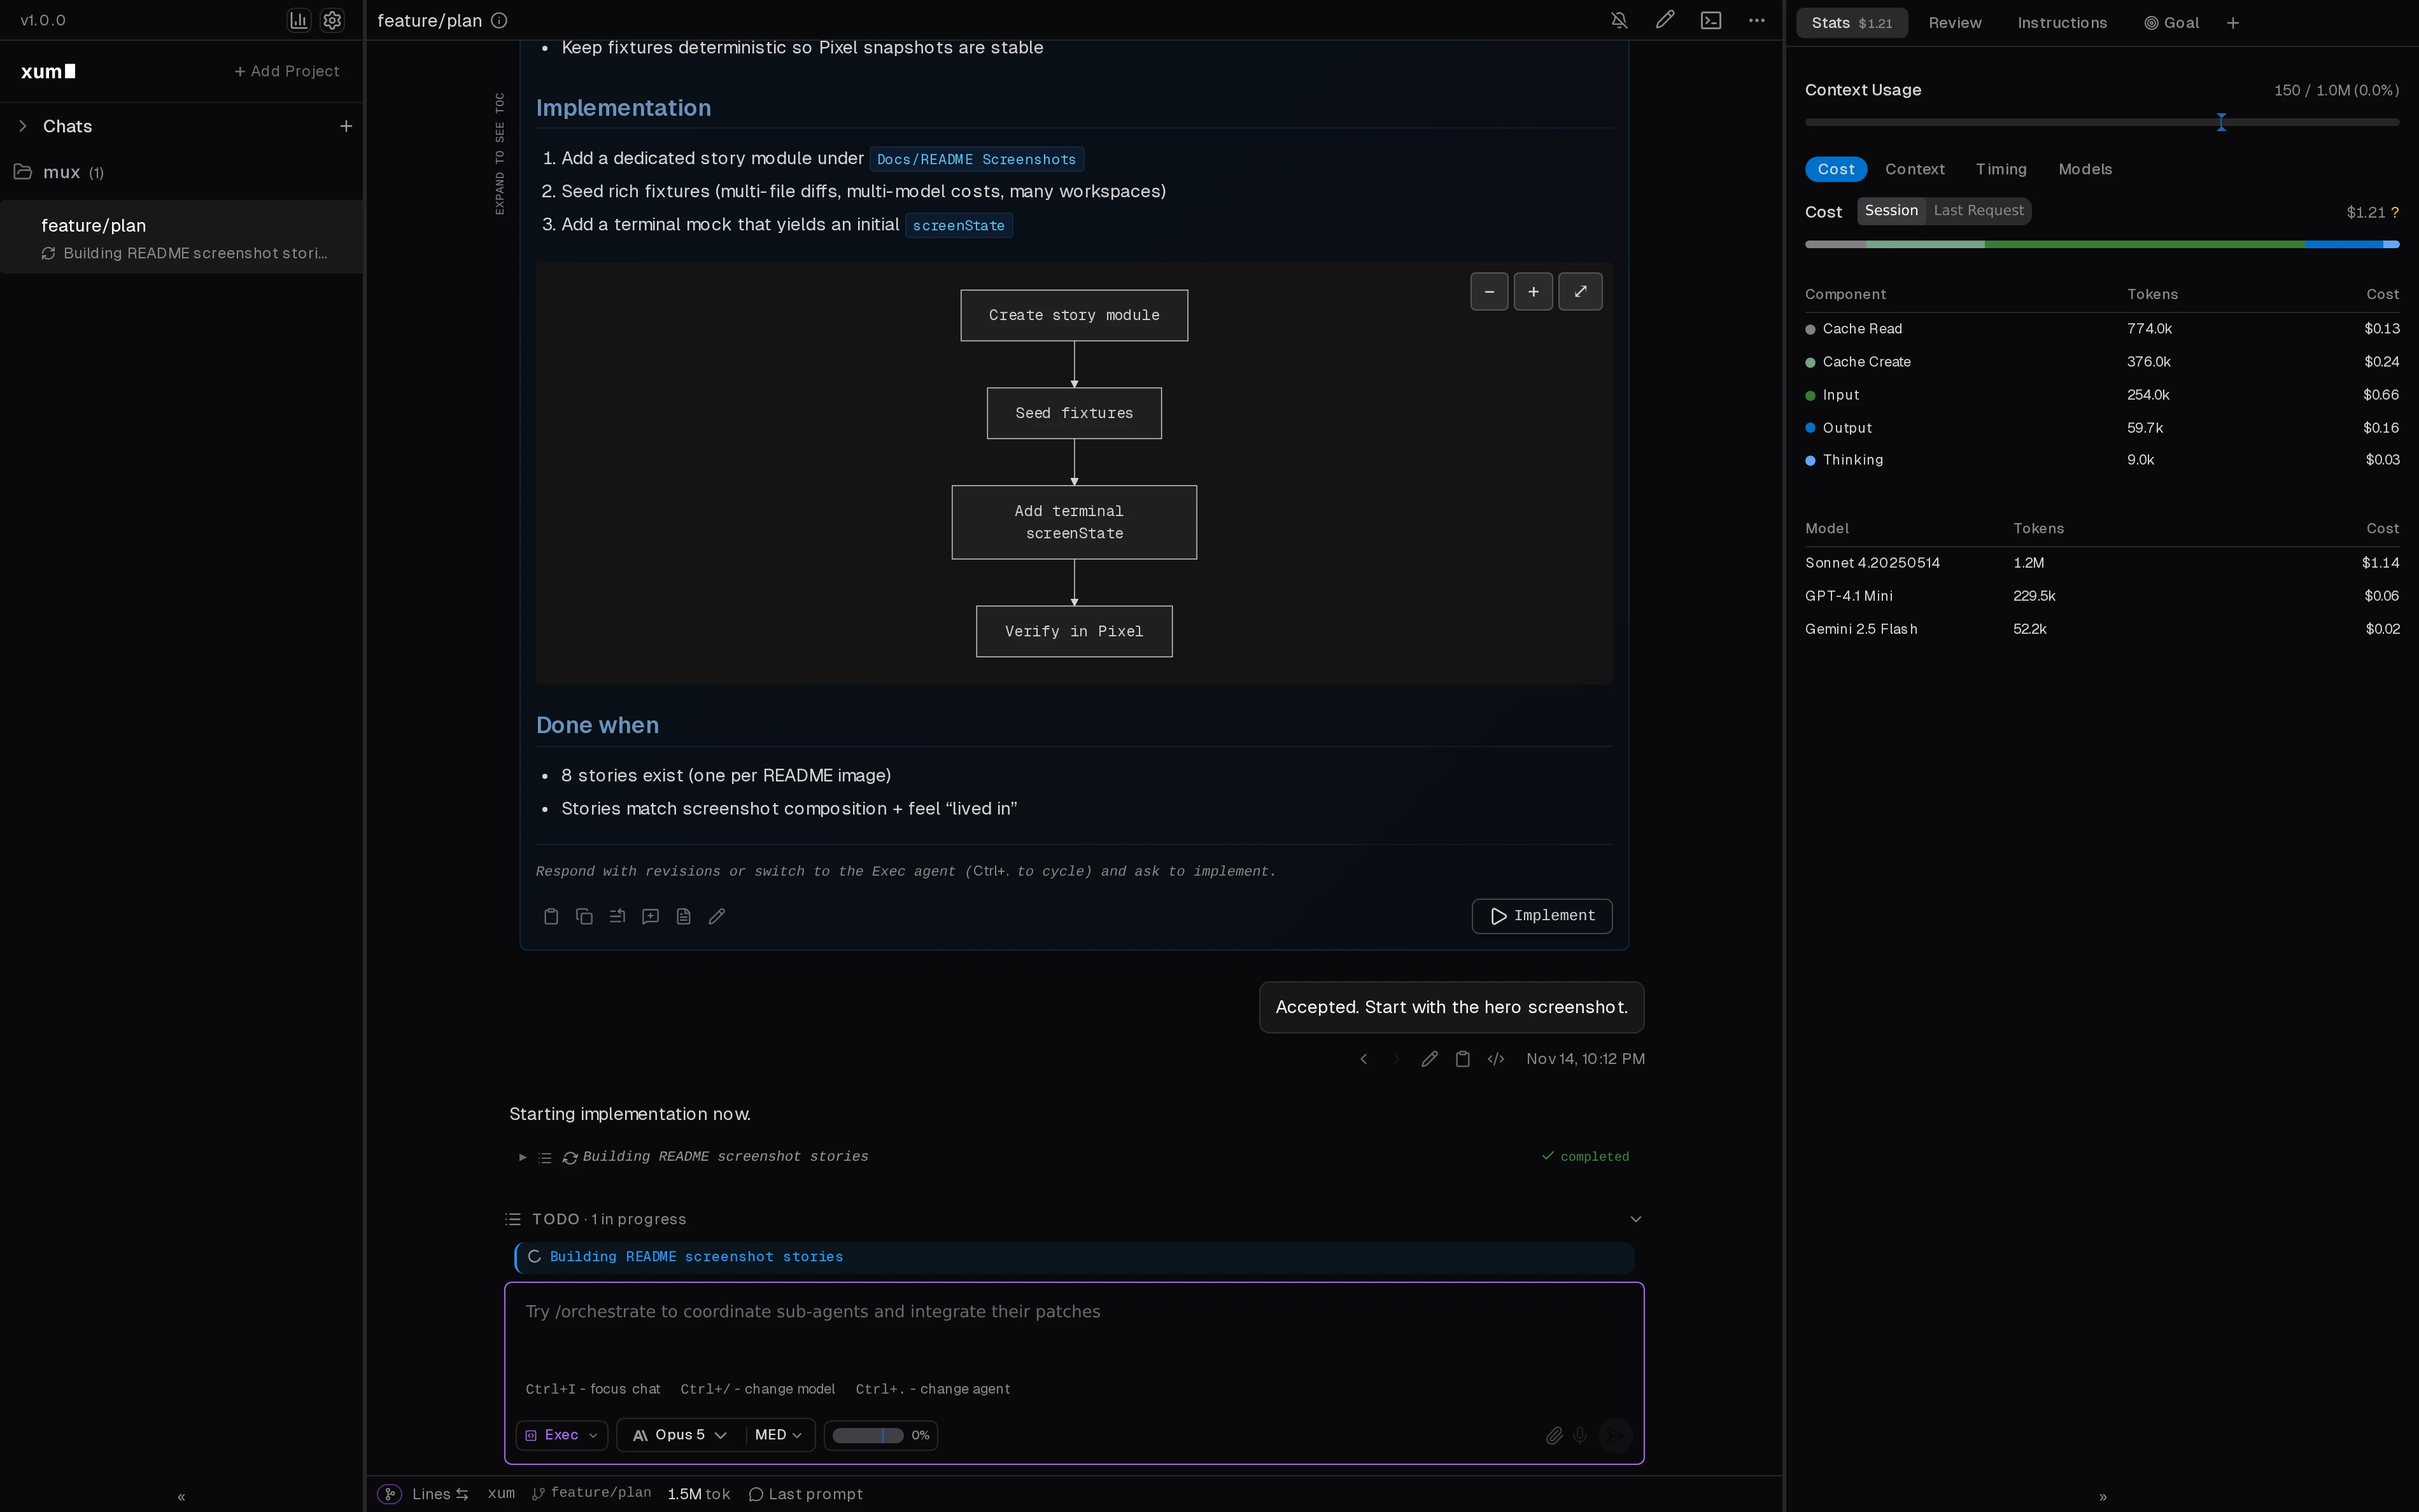Collapse the left sidebar with the chevrons
The height and width of the screenshot is (1512, 2419).
click(x=181, y=1497)
